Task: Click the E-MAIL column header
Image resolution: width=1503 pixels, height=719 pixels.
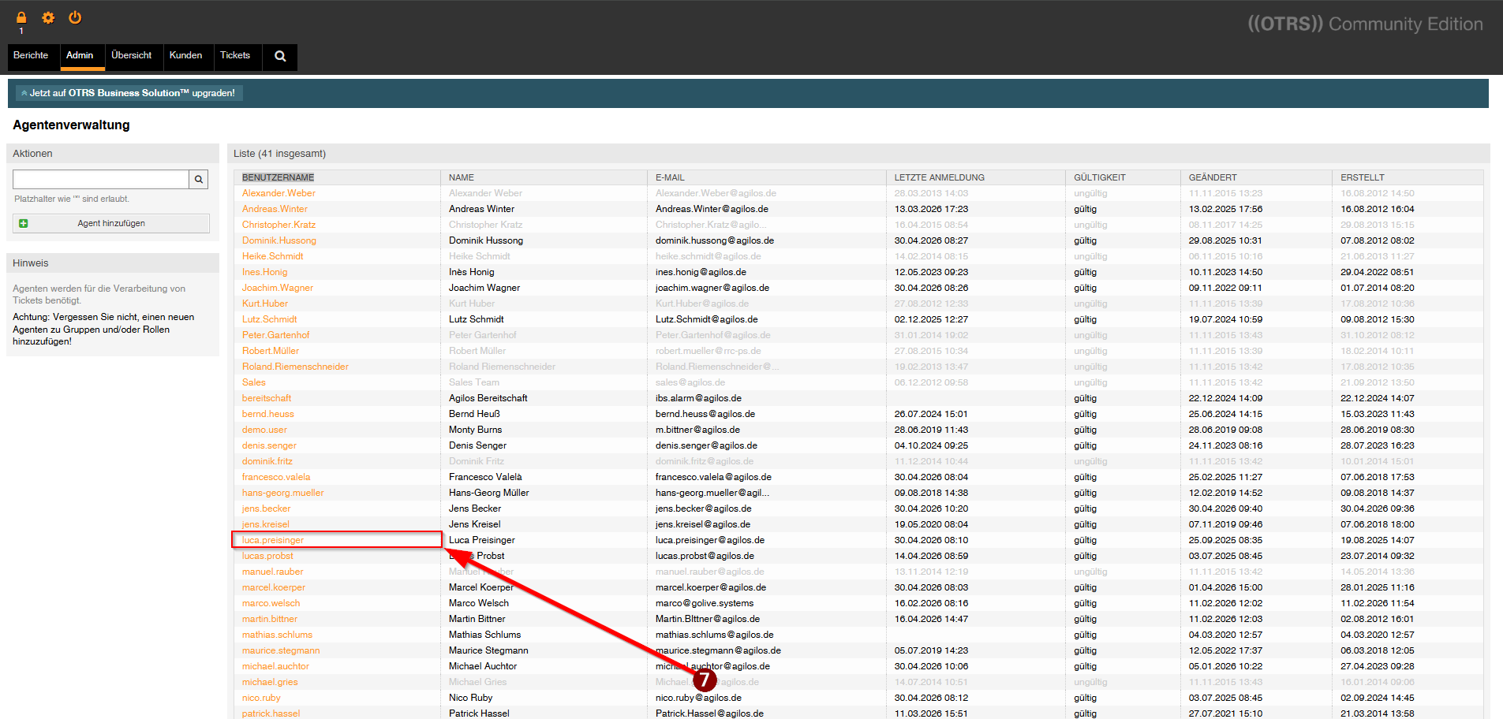Action: point(670,177)
